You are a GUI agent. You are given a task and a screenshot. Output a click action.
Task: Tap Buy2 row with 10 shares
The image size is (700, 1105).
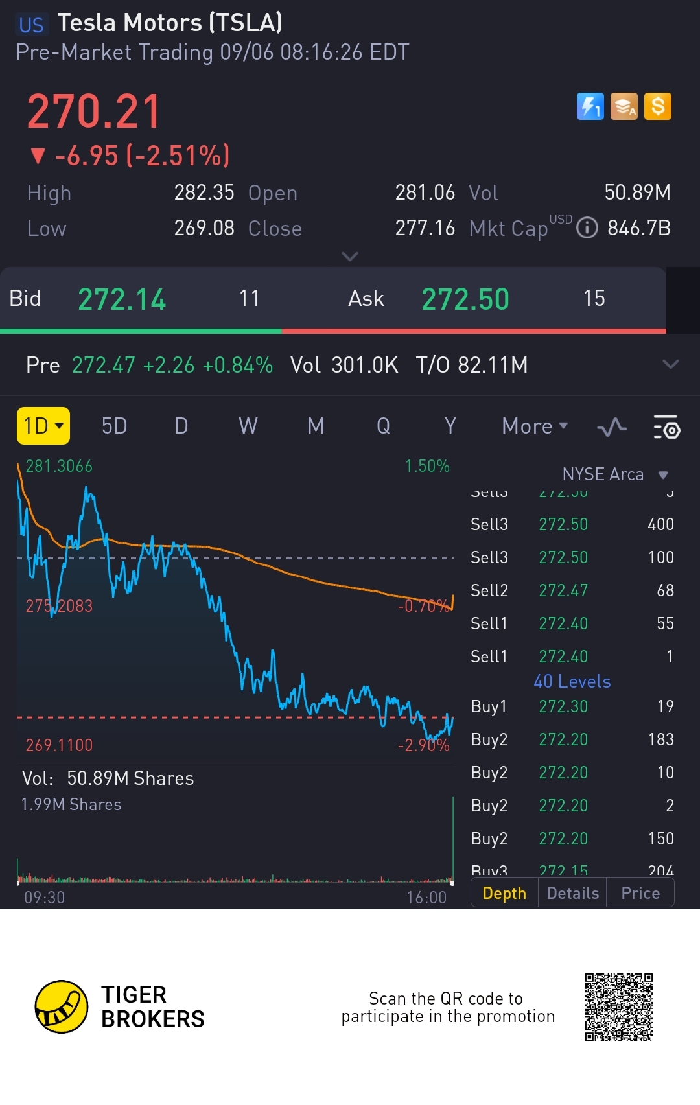tap(572, 773)
